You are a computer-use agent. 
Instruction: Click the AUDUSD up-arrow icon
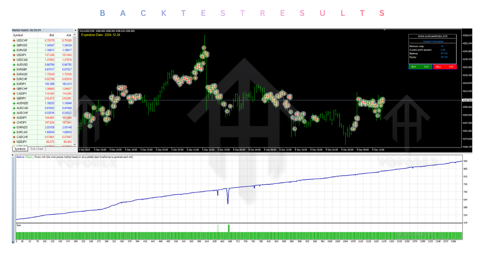[14, 65]
